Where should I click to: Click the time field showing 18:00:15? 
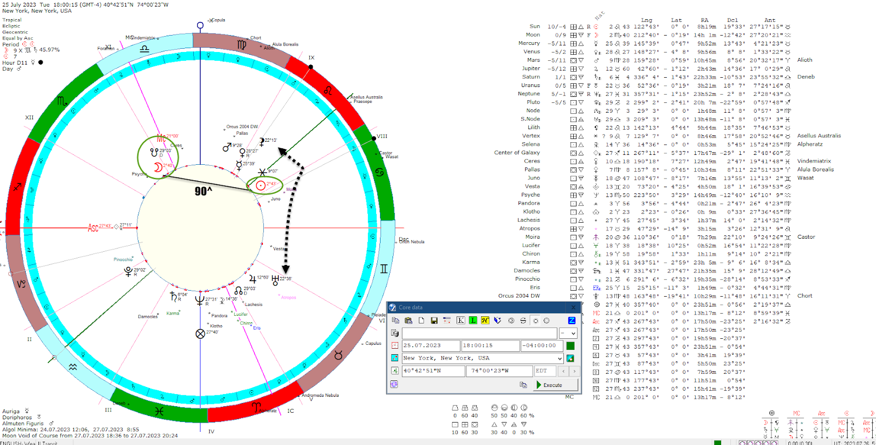490,345
